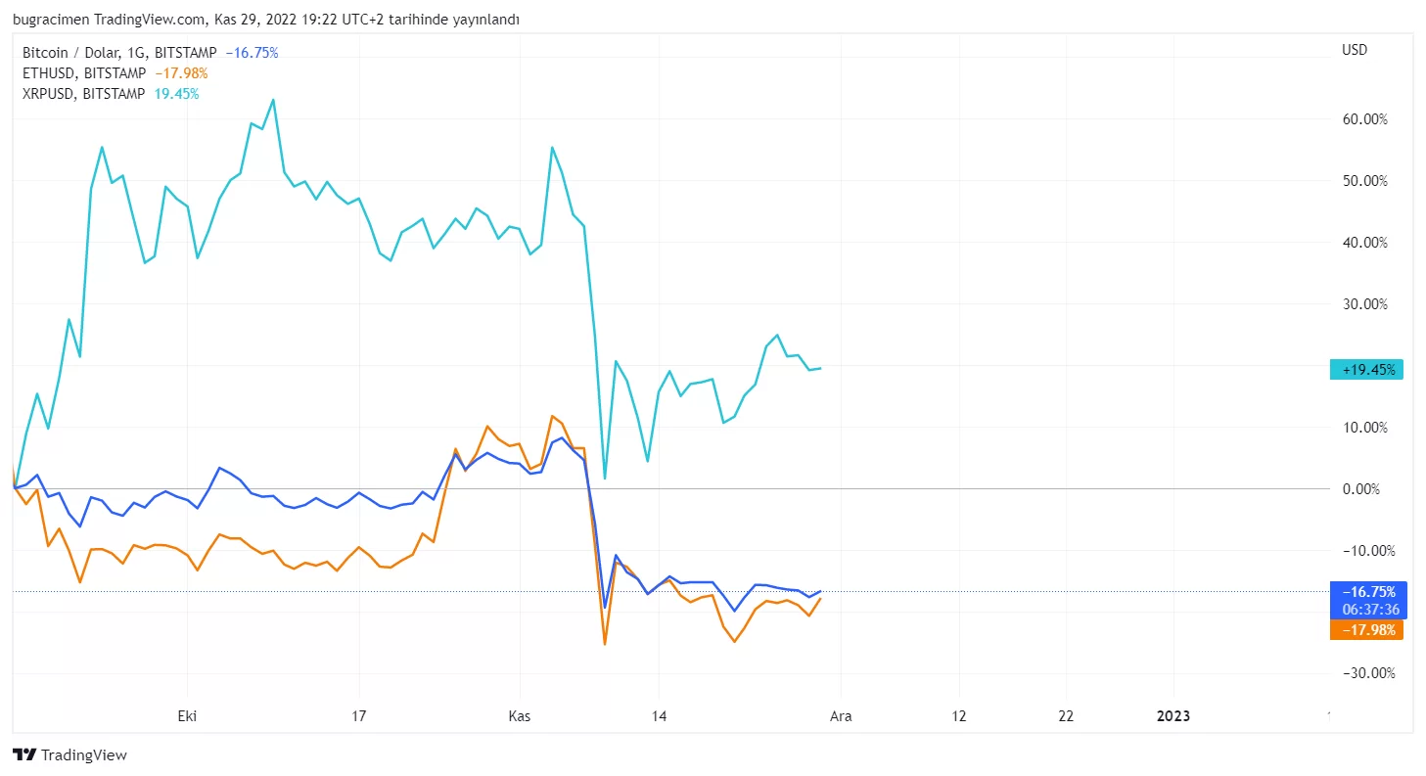
Task: Click the 19.45% value in XRPUSD legend
Action: [x=176, y=94]
